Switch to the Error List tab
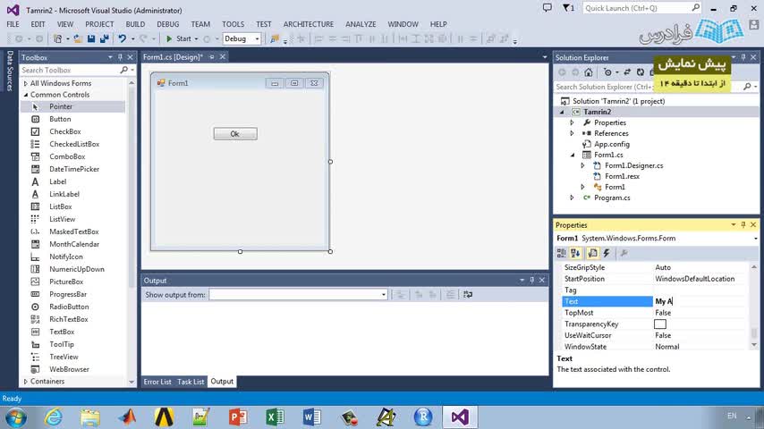Image resolution: width=764 pixels, height=429 pixels. click(x=157, y=382)
